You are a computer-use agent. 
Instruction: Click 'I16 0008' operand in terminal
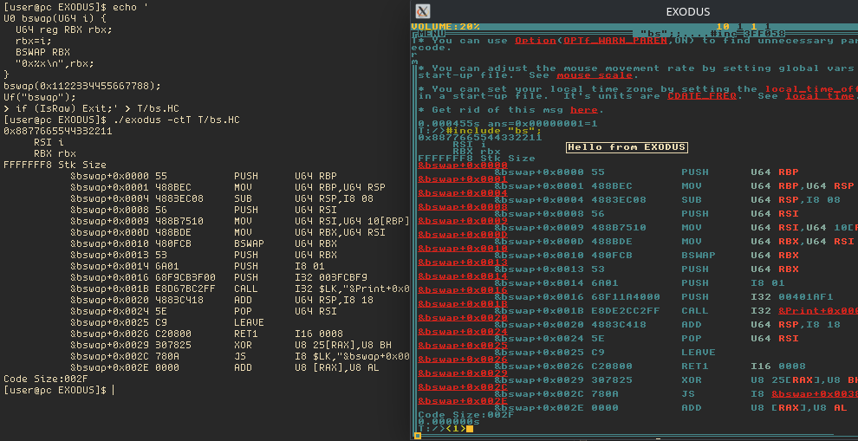tap(318, 334)
